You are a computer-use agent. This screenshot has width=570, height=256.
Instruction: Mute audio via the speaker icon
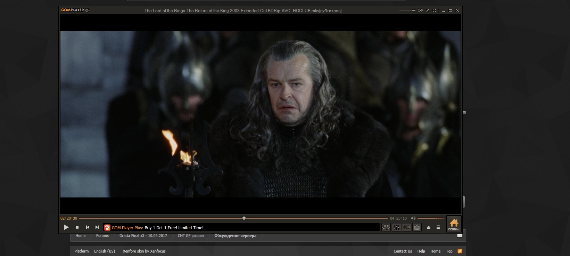pyautogui.click(x=413, y=218)
